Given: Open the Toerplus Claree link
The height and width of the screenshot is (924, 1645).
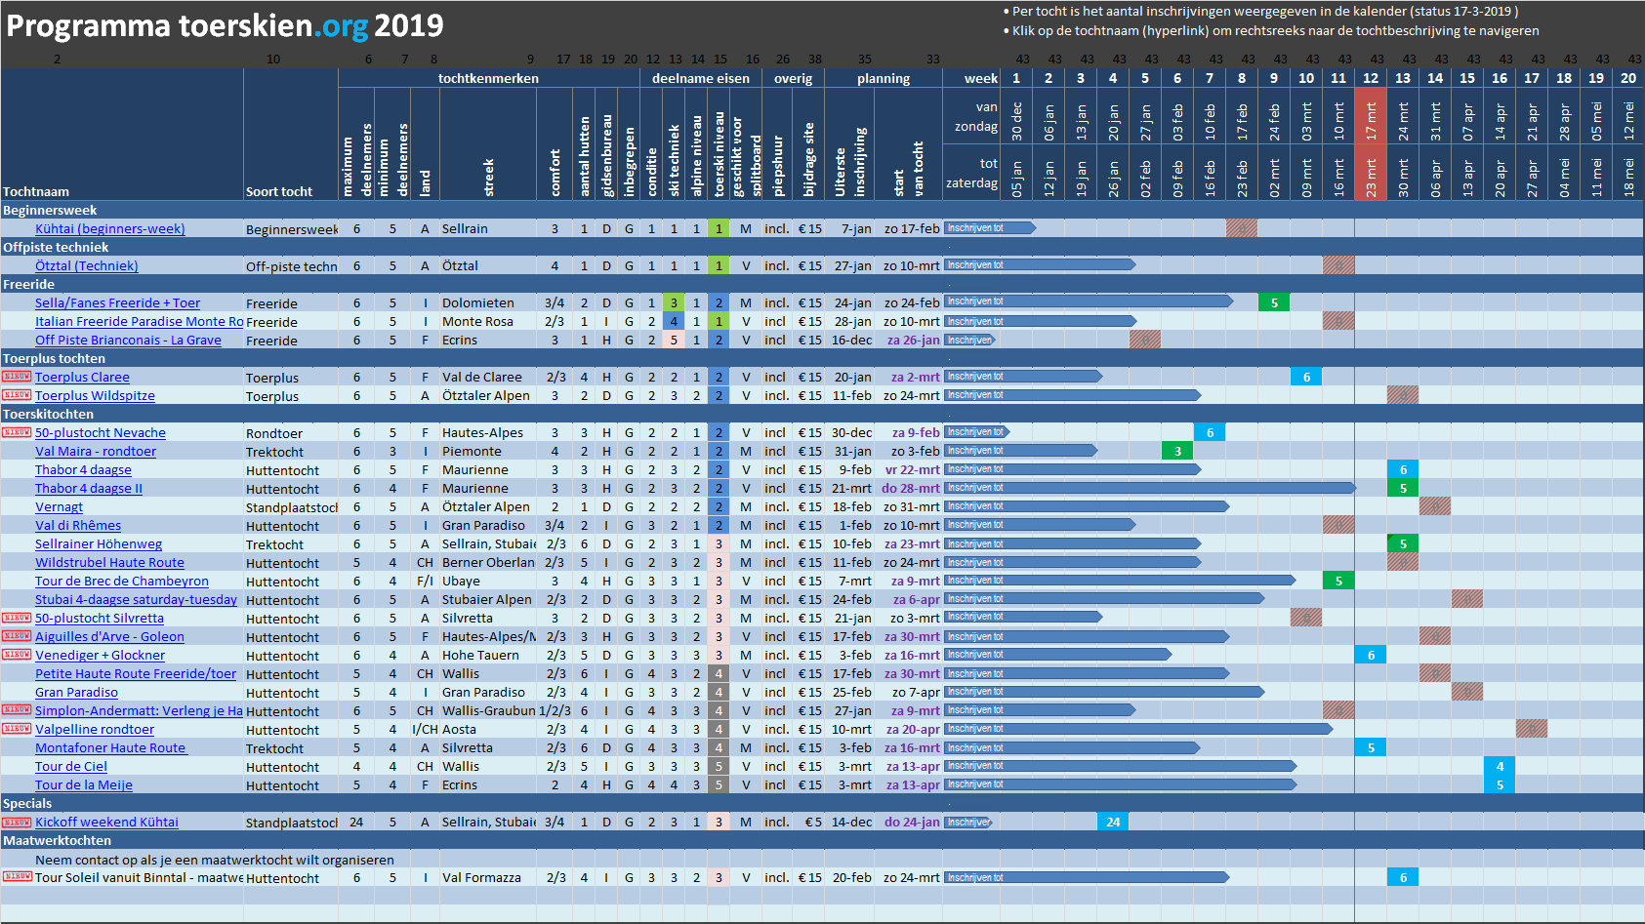Looking at the screenshot, I should point(82,378).
